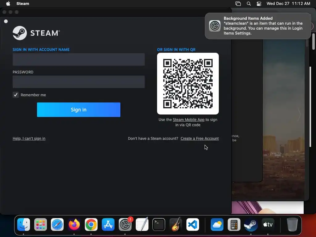Uncheck the Remember me checkbox
Screen dimensions: 316x237
pos(16,95)
